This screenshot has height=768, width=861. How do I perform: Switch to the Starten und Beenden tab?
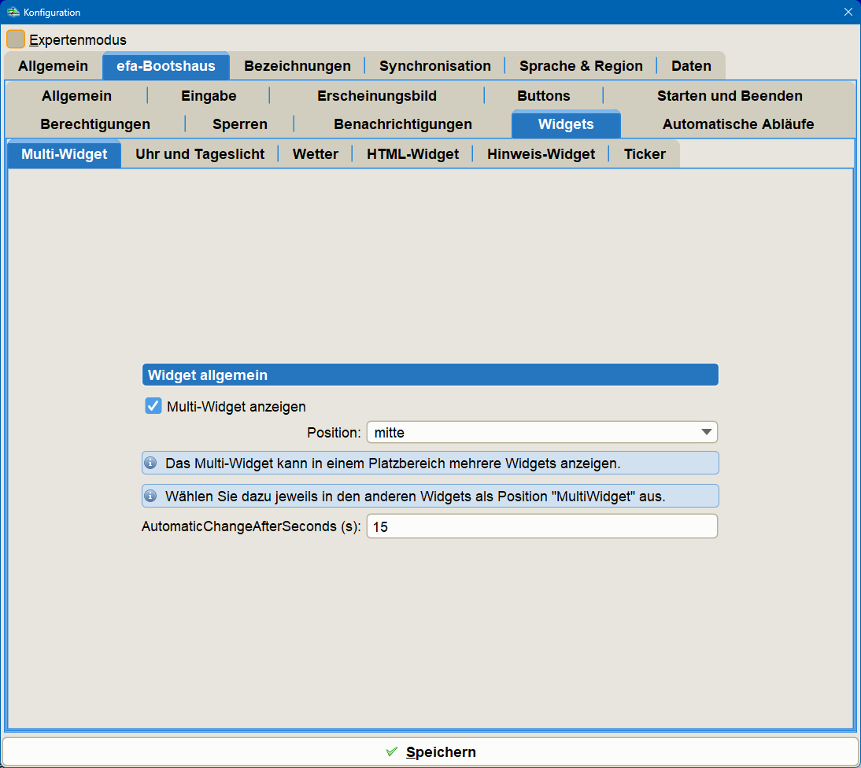click(729, 95)
